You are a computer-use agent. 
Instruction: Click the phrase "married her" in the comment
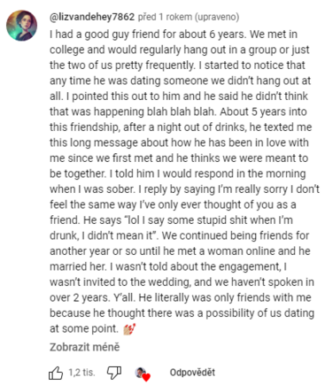point(78,266)
